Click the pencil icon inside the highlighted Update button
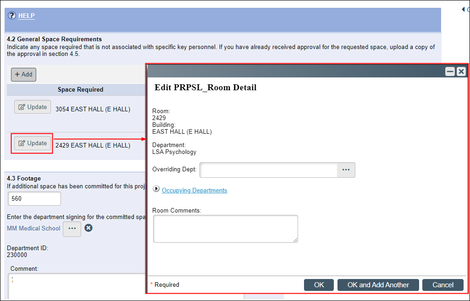Image resolution: width=470 pixels, height=301 pixels. tap(21, 143)
